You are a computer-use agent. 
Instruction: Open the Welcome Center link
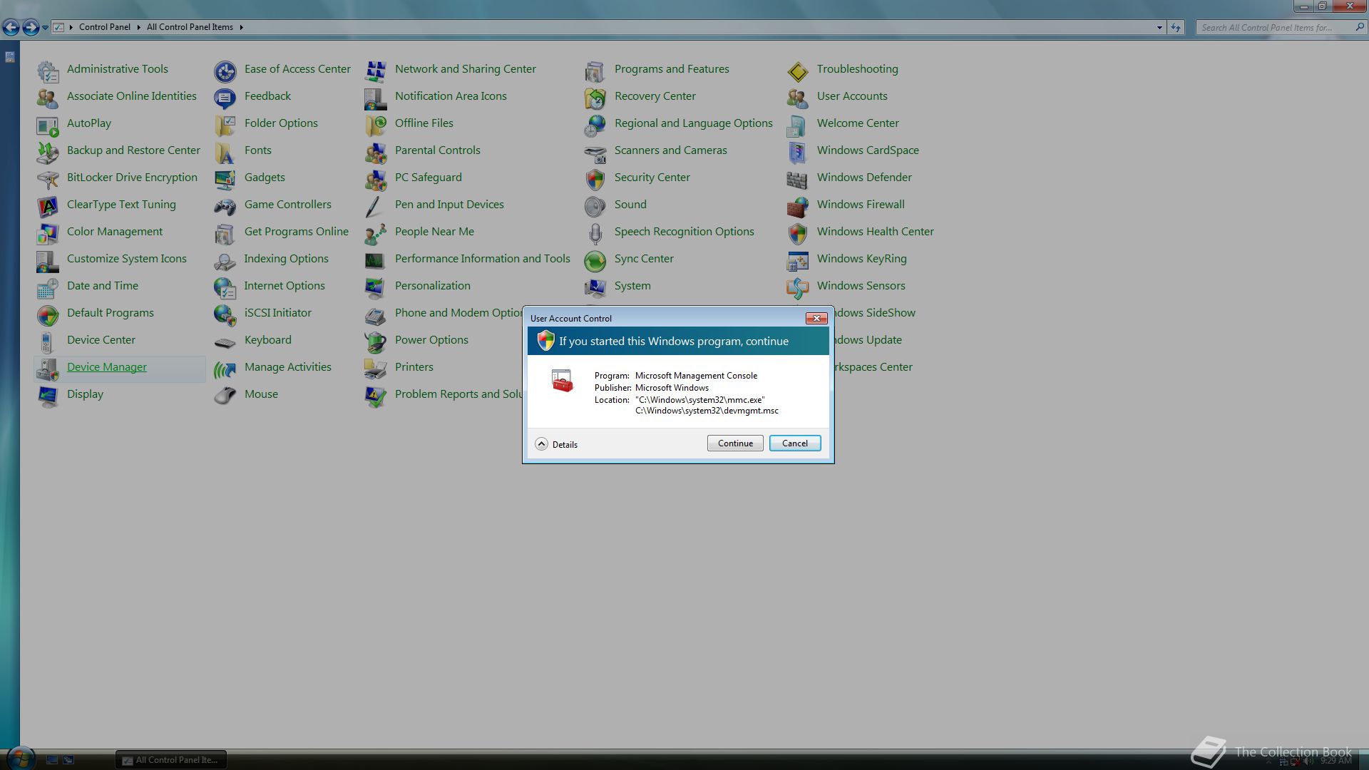click(858, 123)
